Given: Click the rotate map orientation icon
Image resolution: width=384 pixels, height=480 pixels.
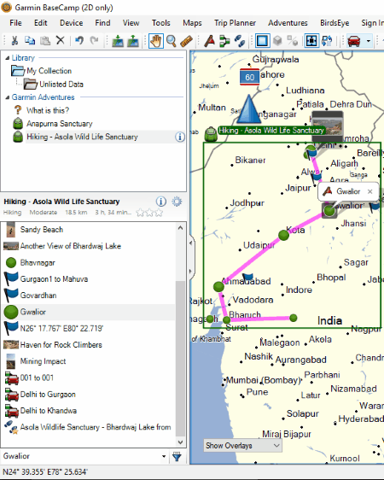Looking at the screenshot, I should pyautogui.click(x=327, y=41).
